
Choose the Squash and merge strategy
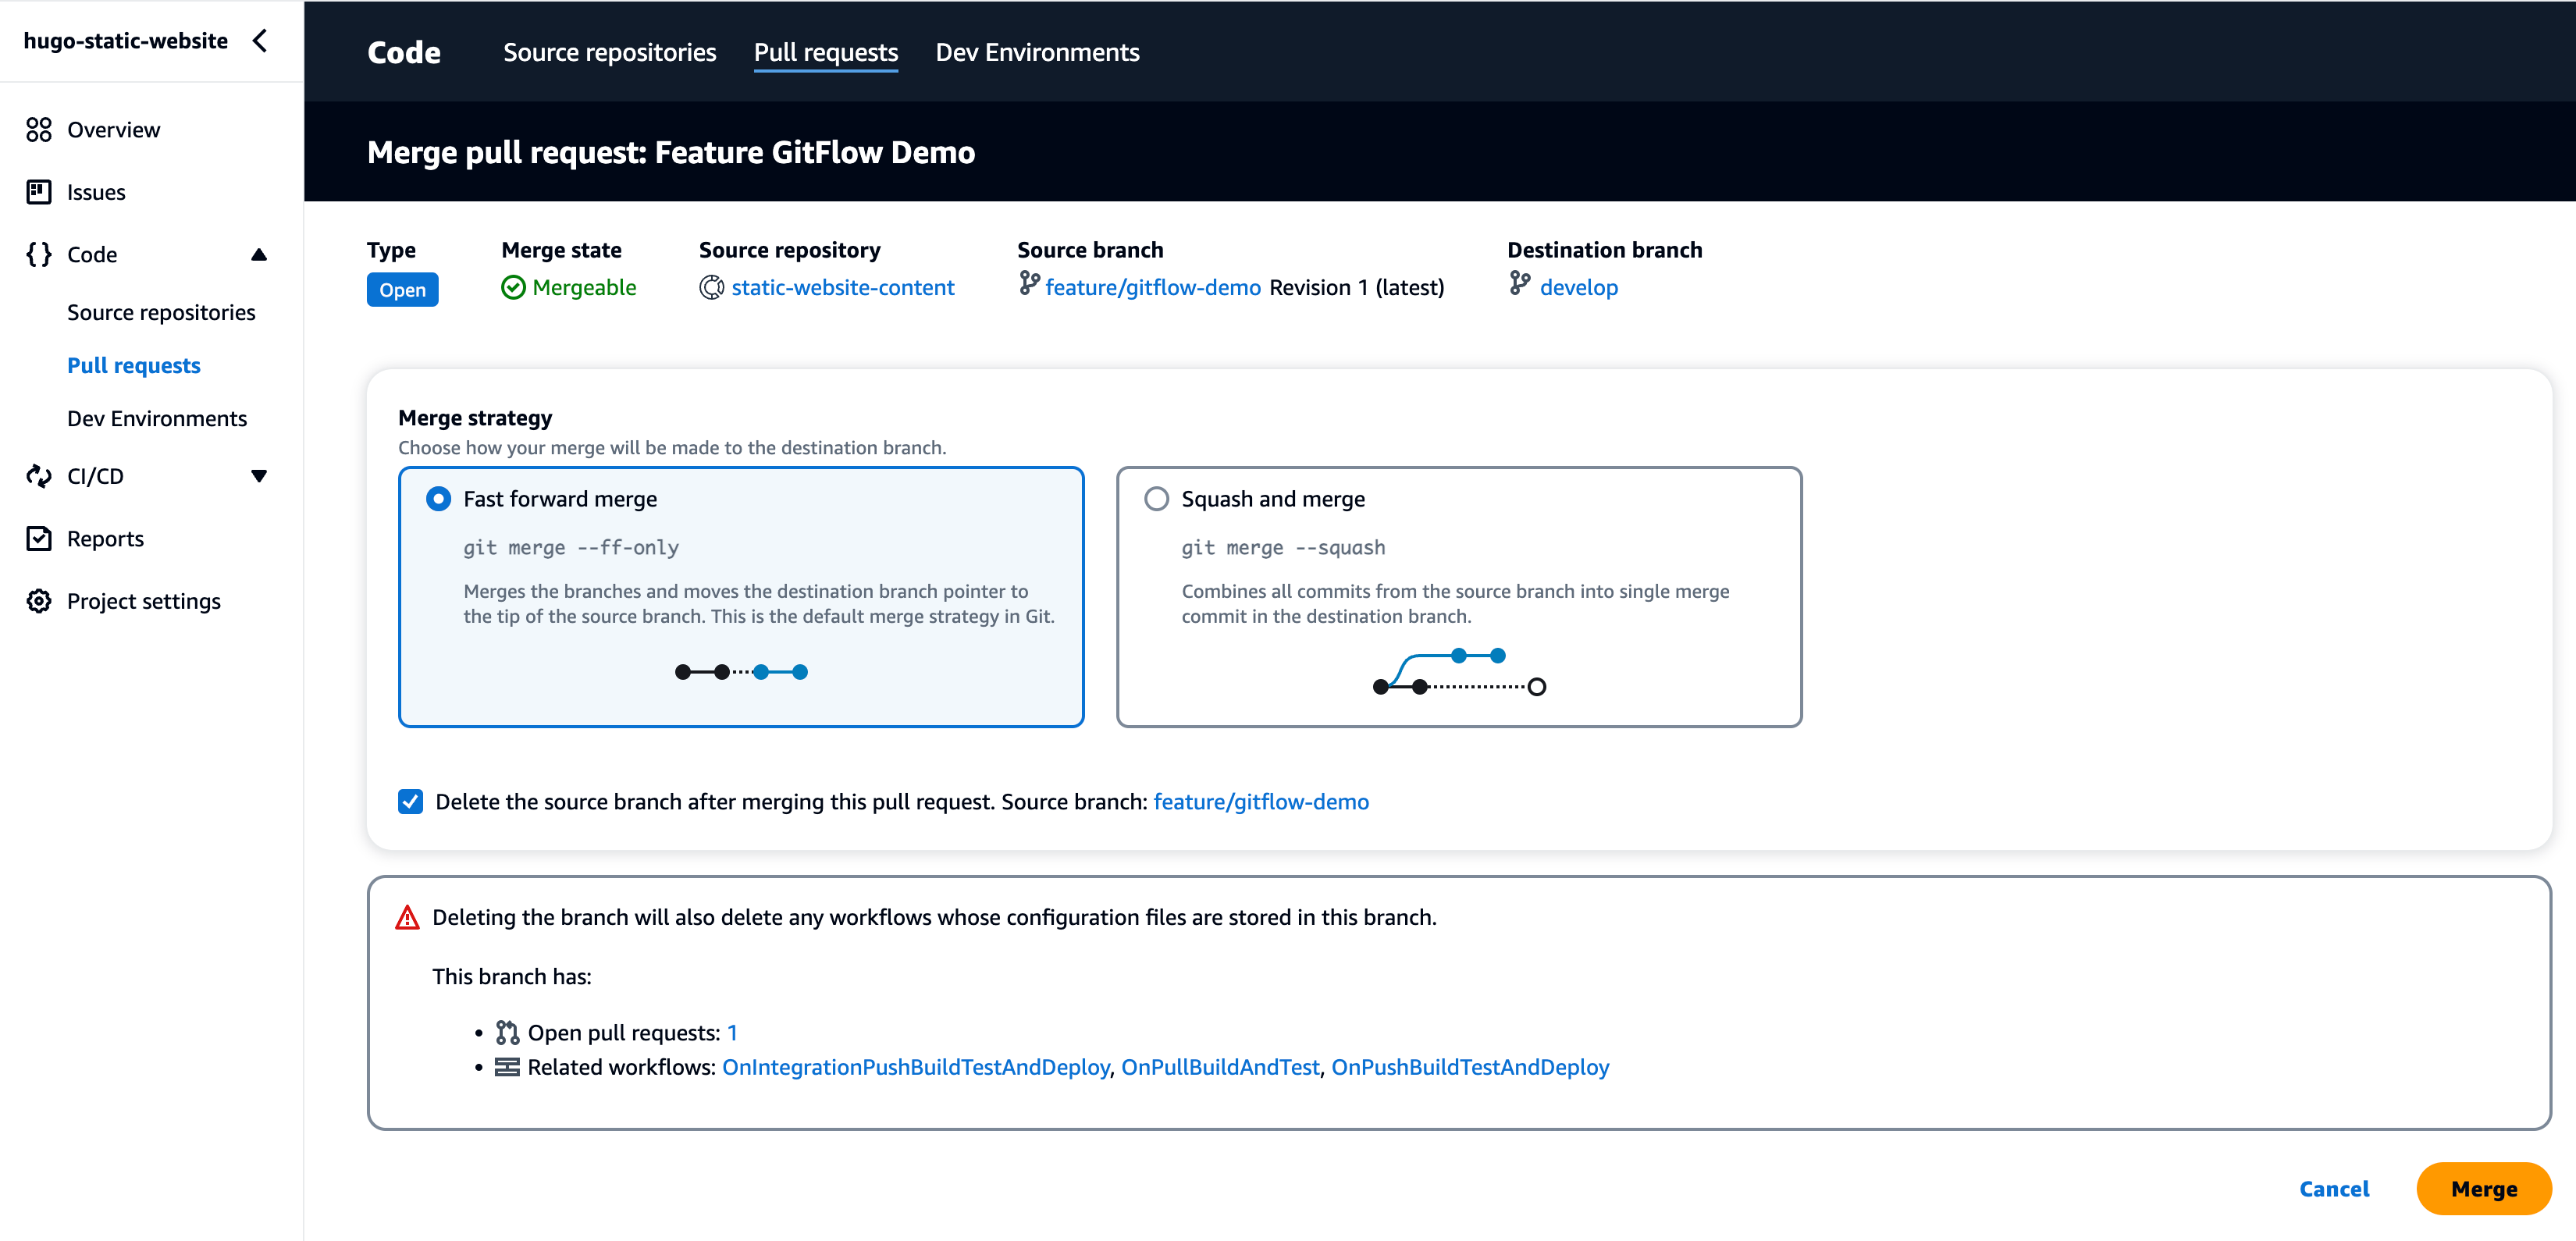click(x=1157, y=497)
